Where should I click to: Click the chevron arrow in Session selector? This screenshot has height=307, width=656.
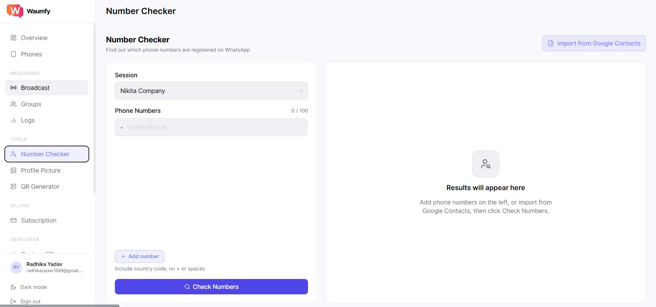click(301, 91)
